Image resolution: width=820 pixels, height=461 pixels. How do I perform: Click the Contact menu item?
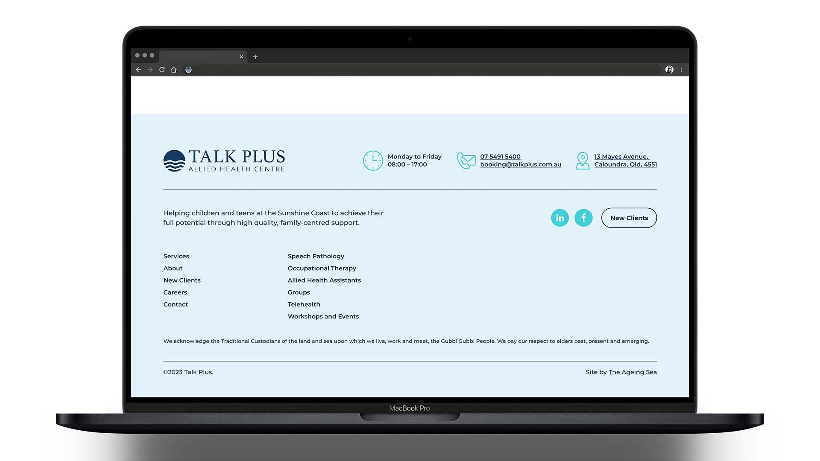coord(176,304)
